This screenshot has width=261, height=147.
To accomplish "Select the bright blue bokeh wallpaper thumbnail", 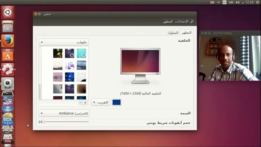I will coord(70,77).
